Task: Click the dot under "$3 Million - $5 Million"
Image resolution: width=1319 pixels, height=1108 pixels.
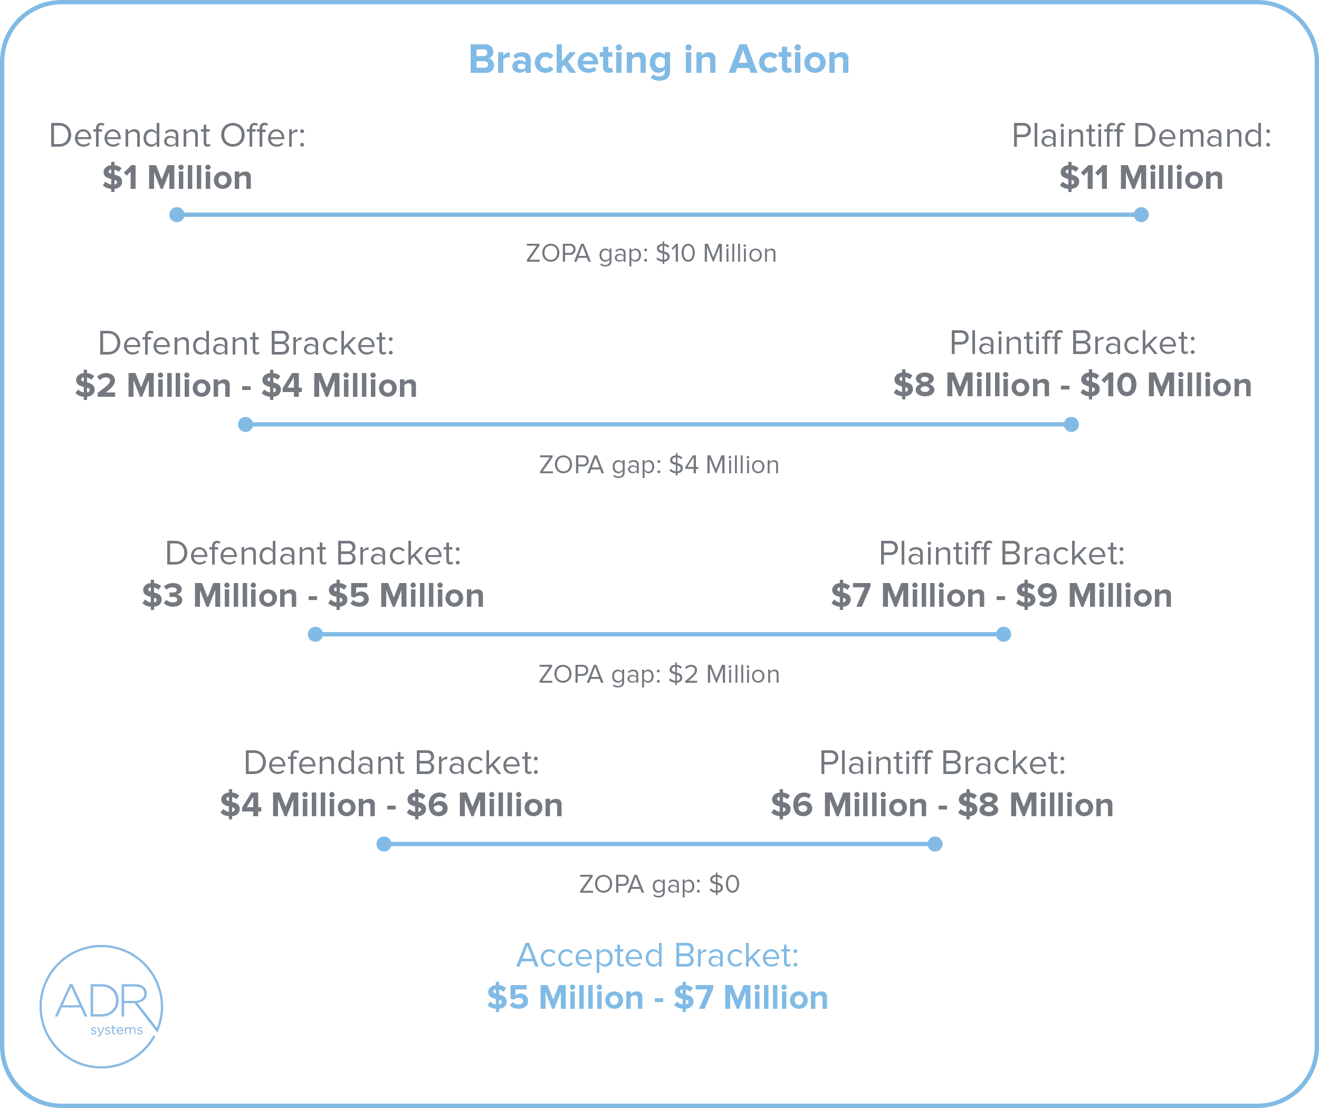Action: pos(316,634)
